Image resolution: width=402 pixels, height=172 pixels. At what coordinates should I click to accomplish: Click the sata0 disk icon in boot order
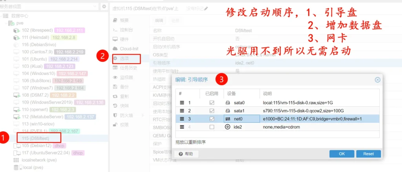228,102
